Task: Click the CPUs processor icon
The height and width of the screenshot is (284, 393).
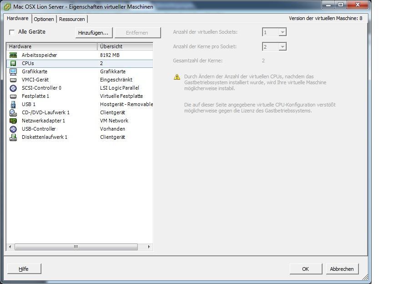Action: 13,63
